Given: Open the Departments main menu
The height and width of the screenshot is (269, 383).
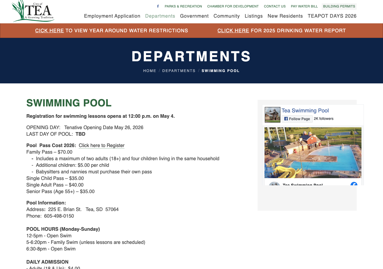Looking at the screenshot, I should tap(160, 16).
